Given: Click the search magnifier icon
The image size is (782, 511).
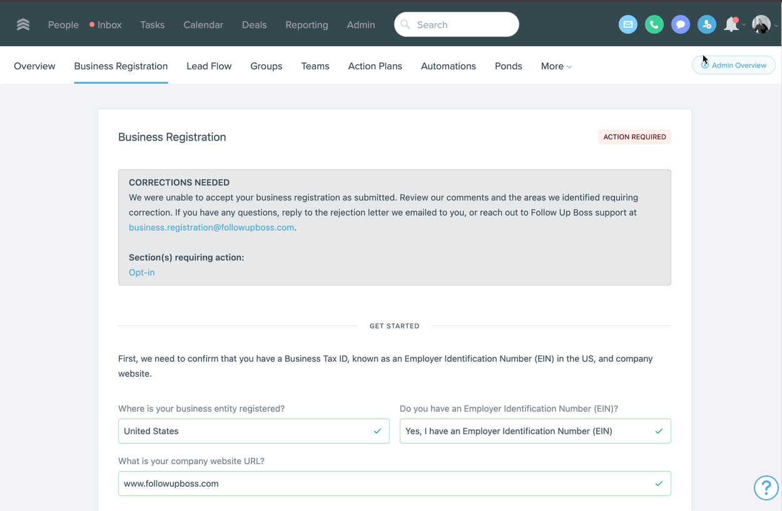Looking at the screenshot, I should (405, 24).
